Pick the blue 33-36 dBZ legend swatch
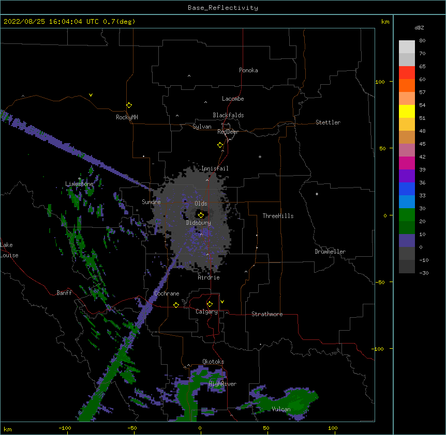 tap(407, 189)
